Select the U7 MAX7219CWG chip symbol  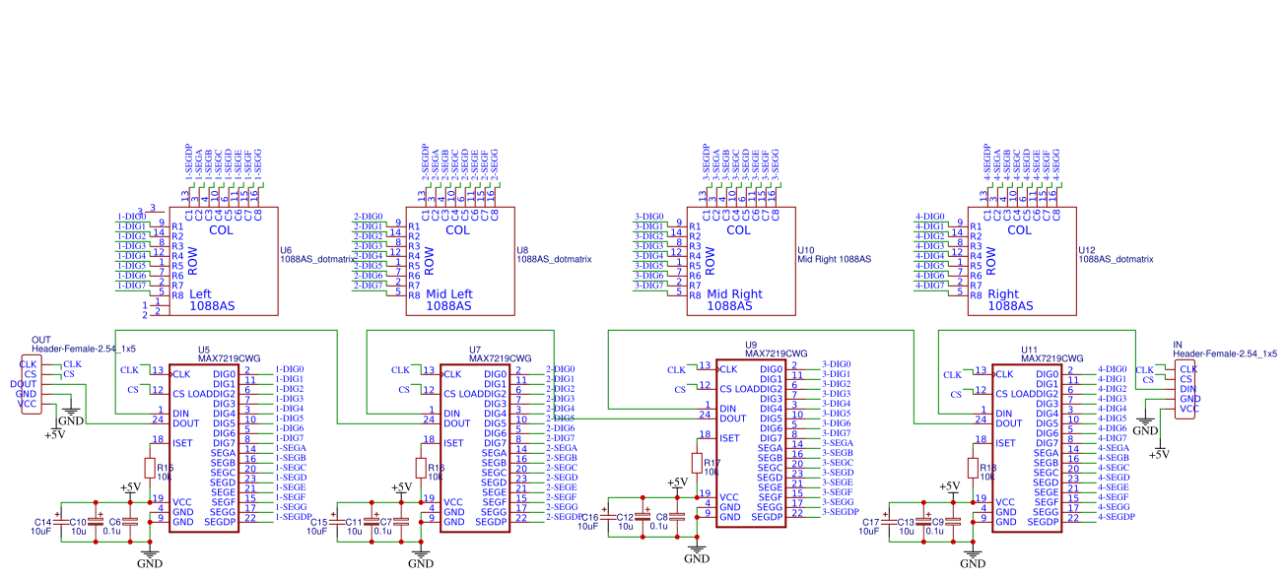[x=475, y=448]
